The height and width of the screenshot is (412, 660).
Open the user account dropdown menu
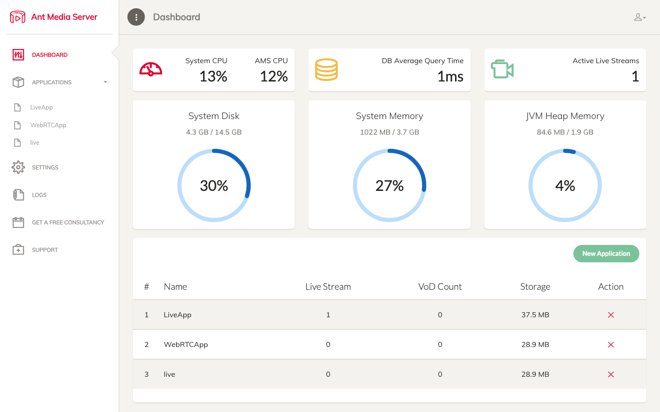[x=640, y=17]
